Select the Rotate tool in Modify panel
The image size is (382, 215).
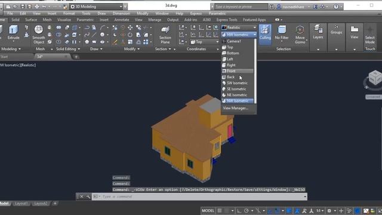[130, 35]
